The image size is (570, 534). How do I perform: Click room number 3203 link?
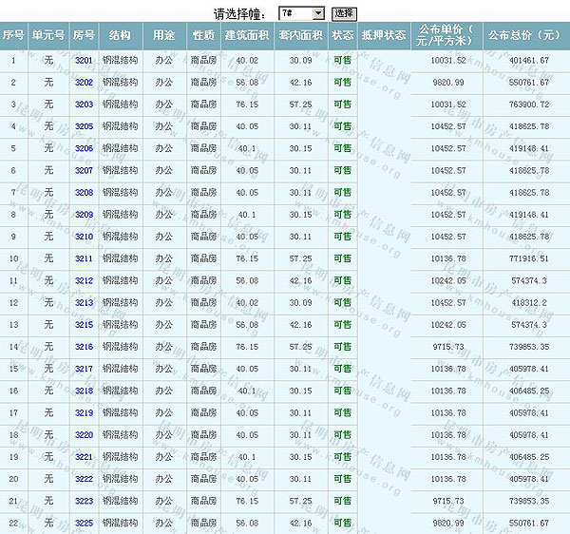pos(84,105)
